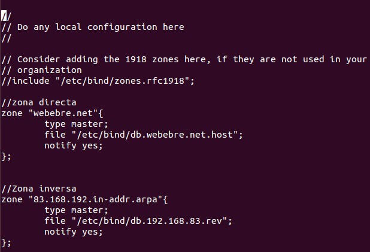Place cursor on the word "Consider"

click(38, 59)
